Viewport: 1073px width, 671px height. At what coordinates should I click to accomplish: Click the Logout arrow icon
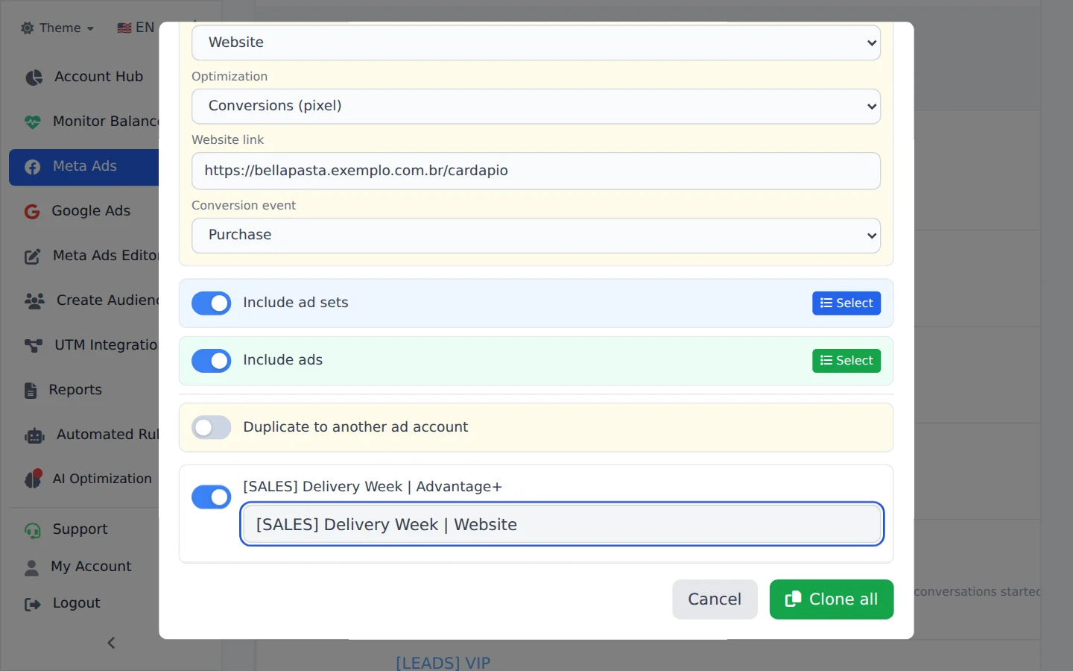[x=33, y=604]
